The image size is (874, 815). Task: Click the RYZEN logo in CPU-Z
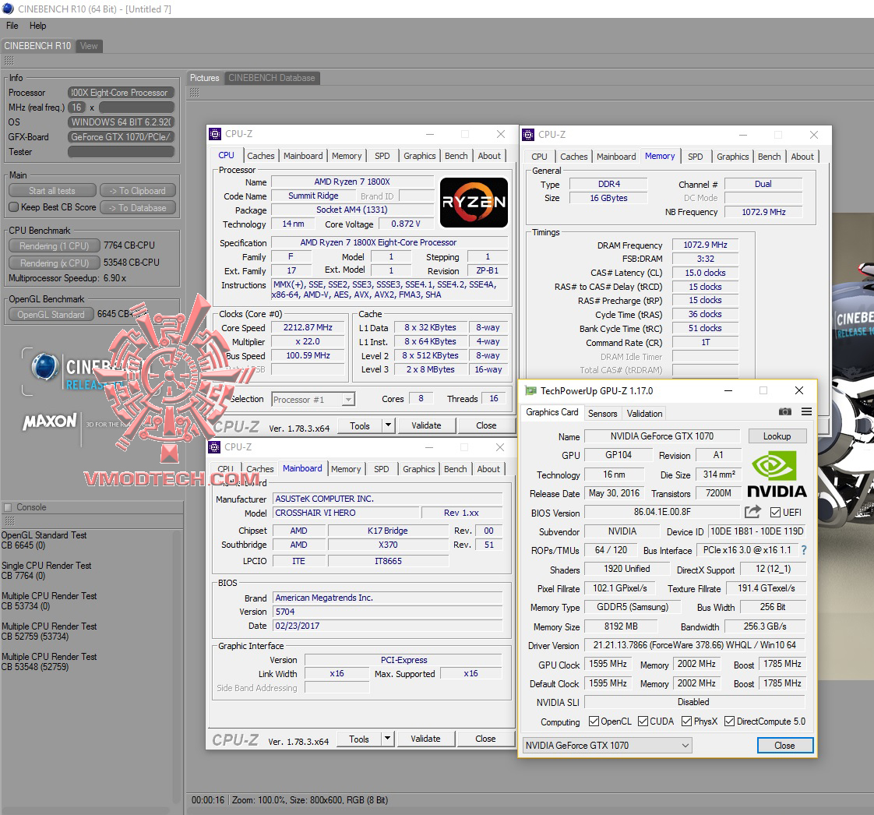coord(473,203)
